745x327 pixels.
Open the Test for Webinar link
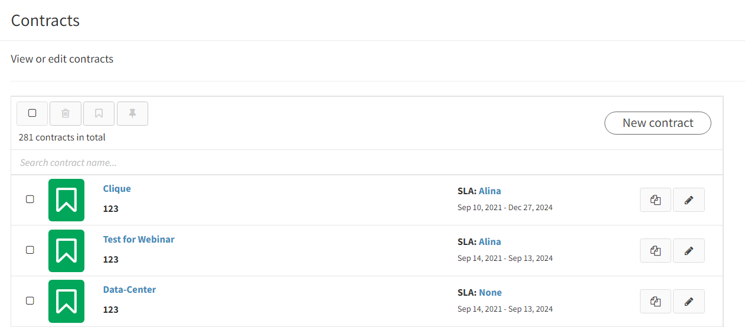click(x=139, y=240)
